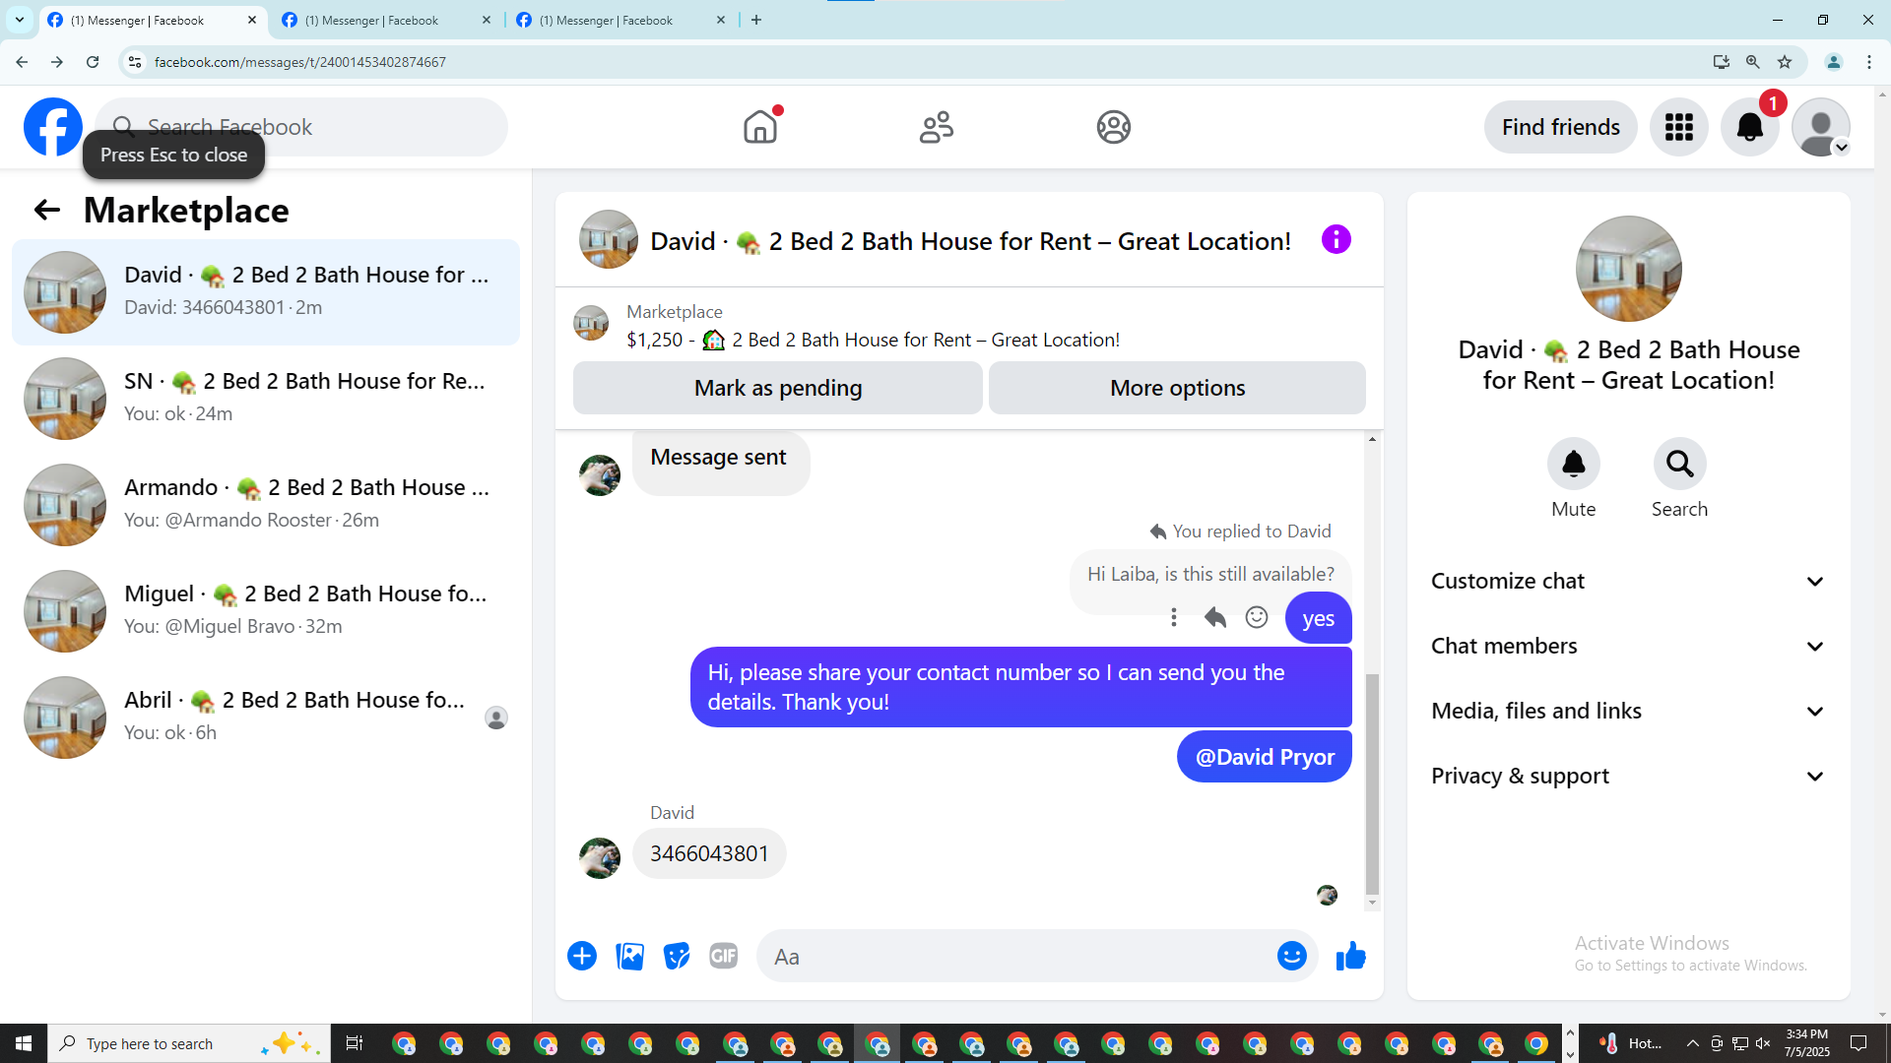Click the purple conversation info icon
1891x1063 pixels.
pos(1336,239)
